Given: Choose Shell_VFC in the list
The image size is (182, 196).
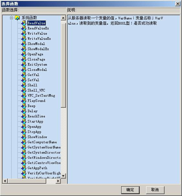Looking at the screenshot, I should pos(36,90).
